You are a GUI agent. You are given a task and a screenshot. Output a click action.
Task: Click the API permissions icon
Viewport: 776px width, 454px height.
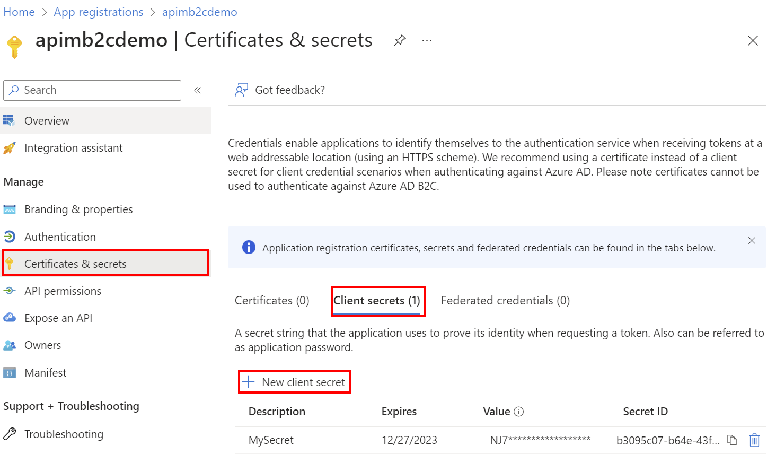(9, 291)
